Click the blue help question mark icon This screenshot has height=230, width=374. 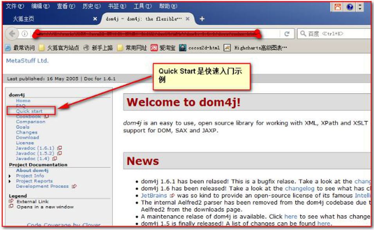(349, 7)
